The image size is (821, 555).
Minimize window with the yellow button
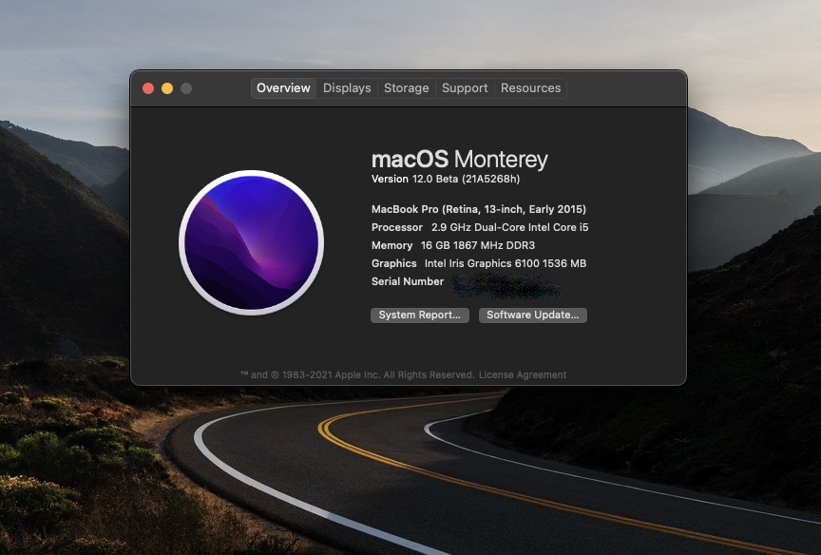pos(167,88)
